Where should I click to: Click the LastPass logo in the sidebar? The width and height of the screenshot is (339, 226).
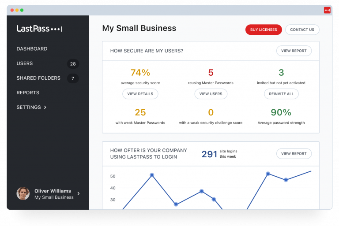pos(39,29)
